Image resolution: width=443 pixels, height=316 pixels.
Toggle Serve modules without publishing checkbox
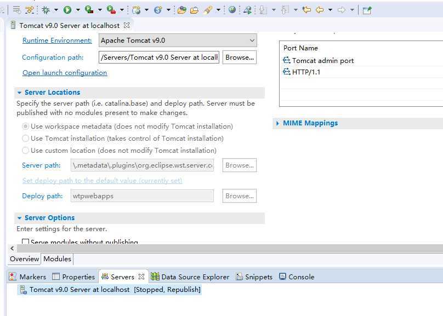click(25, 242)
